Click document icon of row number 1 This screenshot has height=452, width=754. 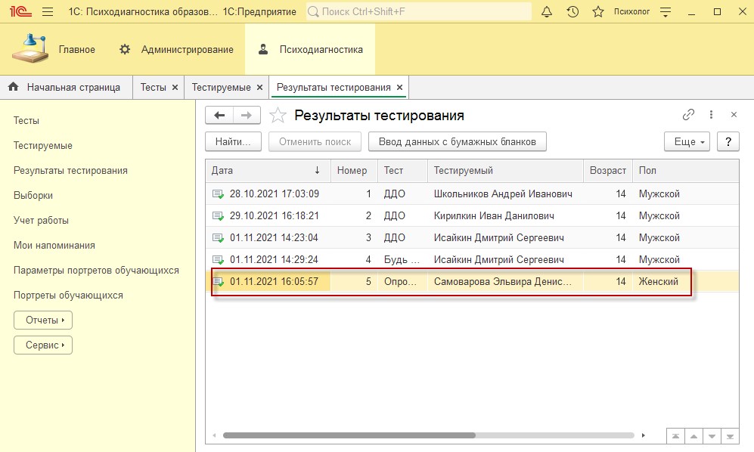point(219,194)
